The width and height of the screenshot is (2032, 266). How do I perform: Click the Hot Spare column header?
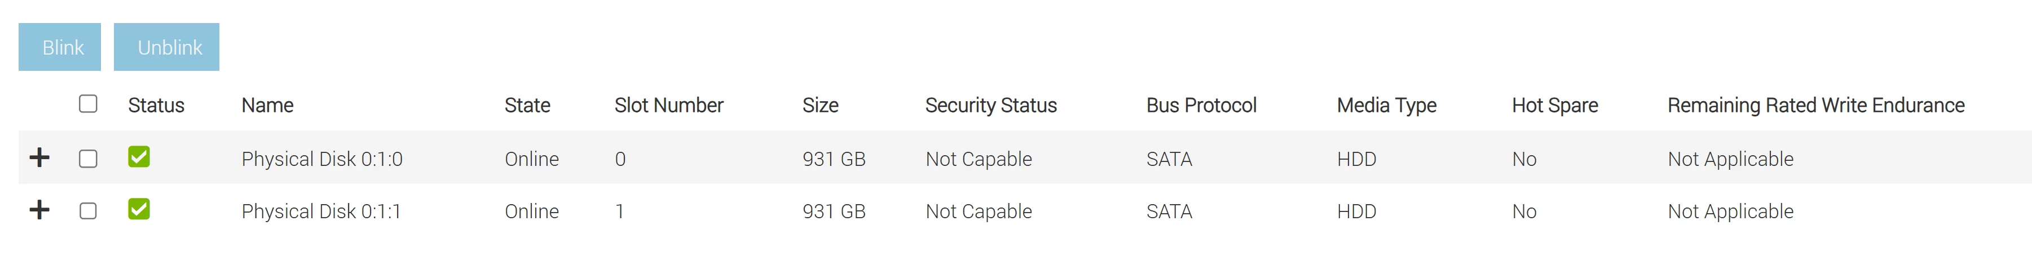click(x=1555, y=106)
